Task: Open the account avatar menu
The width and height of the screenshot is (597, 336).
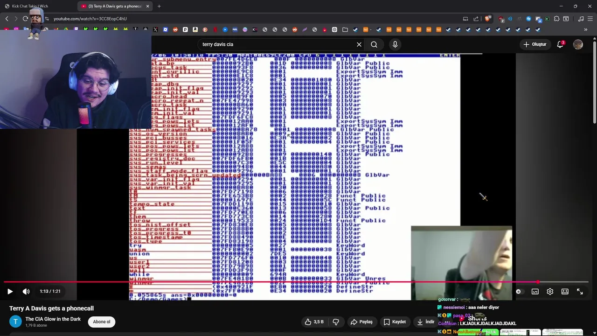Action: tap(578, 44)
